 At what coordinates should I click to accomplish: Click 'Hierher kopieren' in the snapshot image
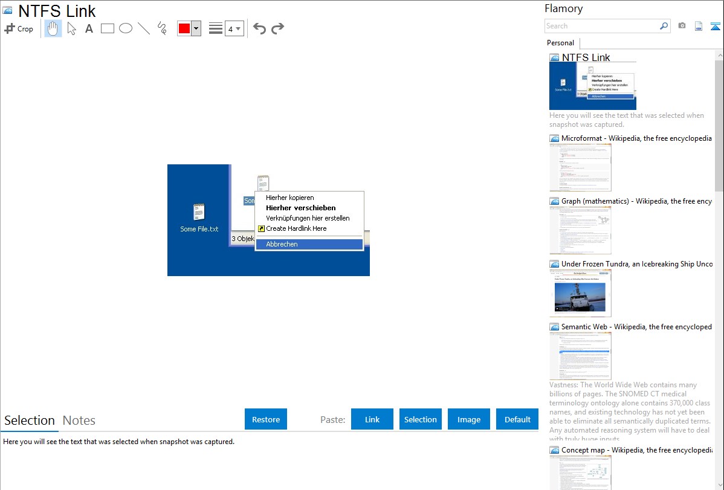[x=290, y=198]
